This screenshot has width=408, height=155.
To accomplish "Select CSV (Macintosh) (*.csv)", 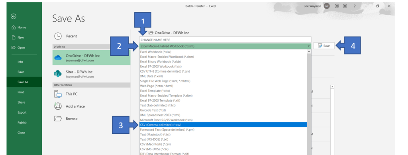I will coord(223,144).
